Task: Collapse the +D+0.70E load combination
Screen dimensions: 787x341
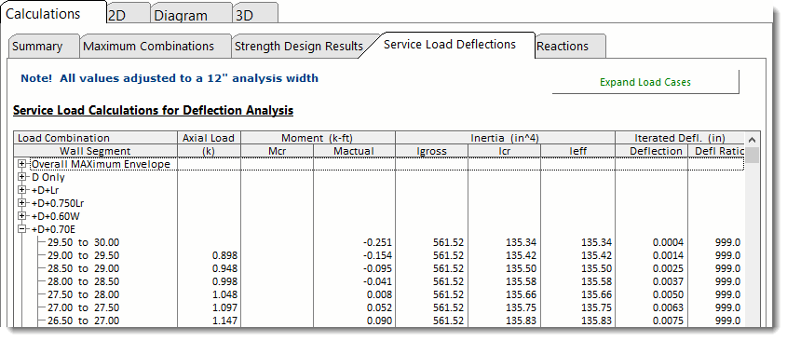Action: tap(21, 229)
